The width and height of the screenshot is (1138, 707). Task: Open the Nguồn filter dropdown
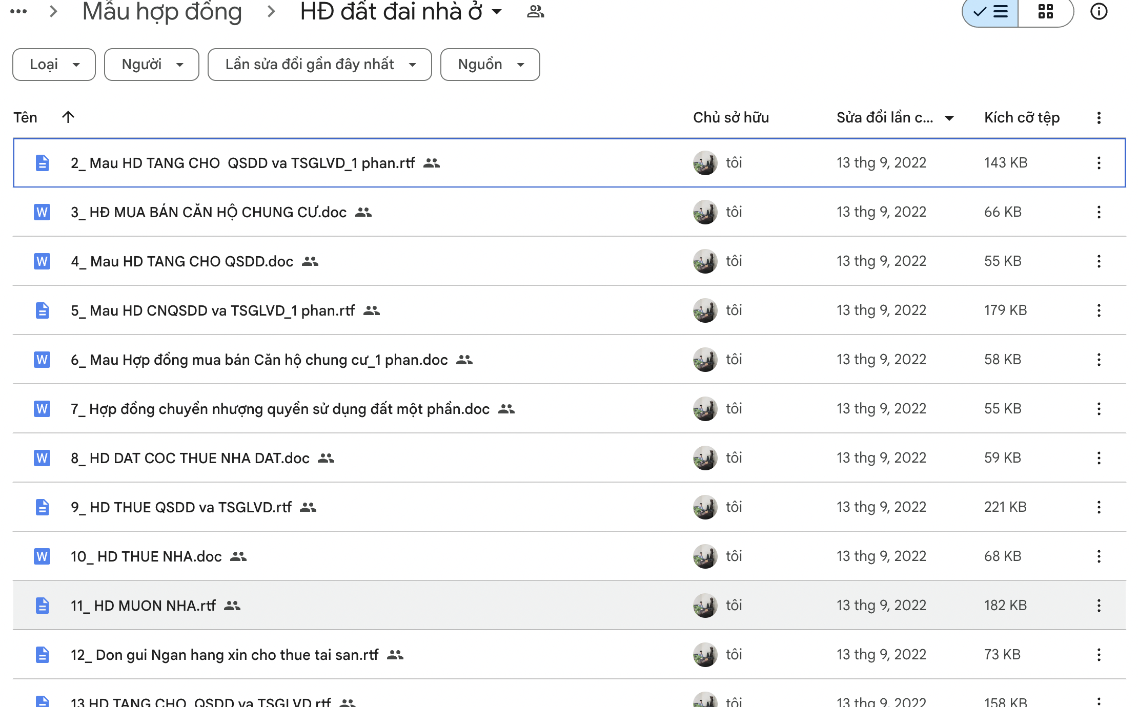pos(490,65)
